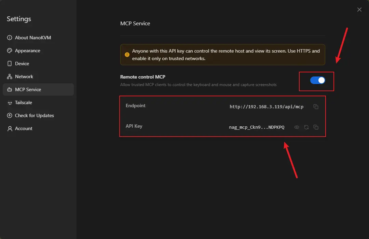The width and height of the screenshot is (369, 239).
Task: Click the MCP Service page title
Action: click(x=135, y=24)
